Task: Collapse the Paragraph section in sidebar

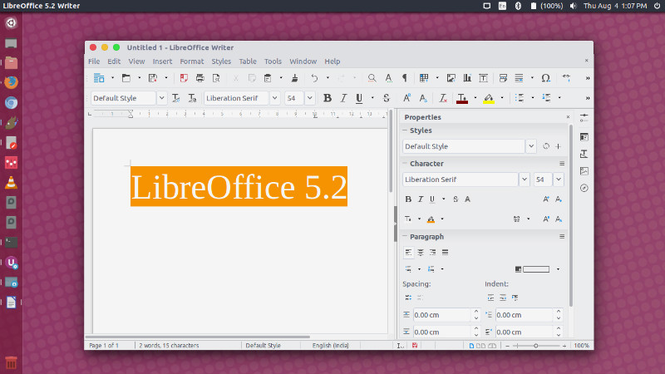Action: (x=405, y=236)
